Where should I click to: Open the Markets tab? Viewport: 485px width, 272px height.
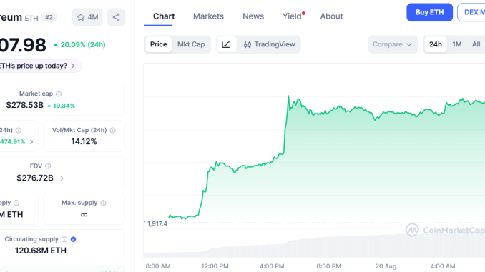point(208,16)
